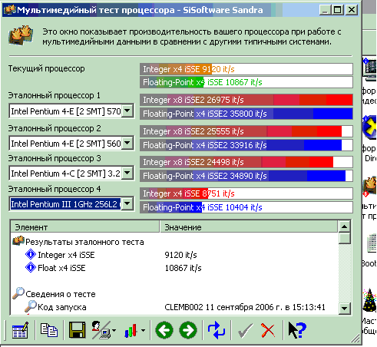Viewport: 377px width, 347px height.
Task: Copy results with the two-pages toolbar icon
Action: (49, 330)
